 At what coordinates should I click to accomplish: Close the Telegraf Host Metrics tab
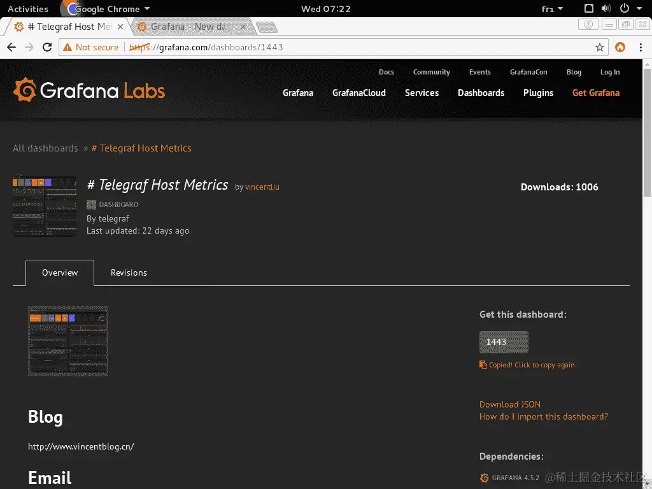[120, 27]
